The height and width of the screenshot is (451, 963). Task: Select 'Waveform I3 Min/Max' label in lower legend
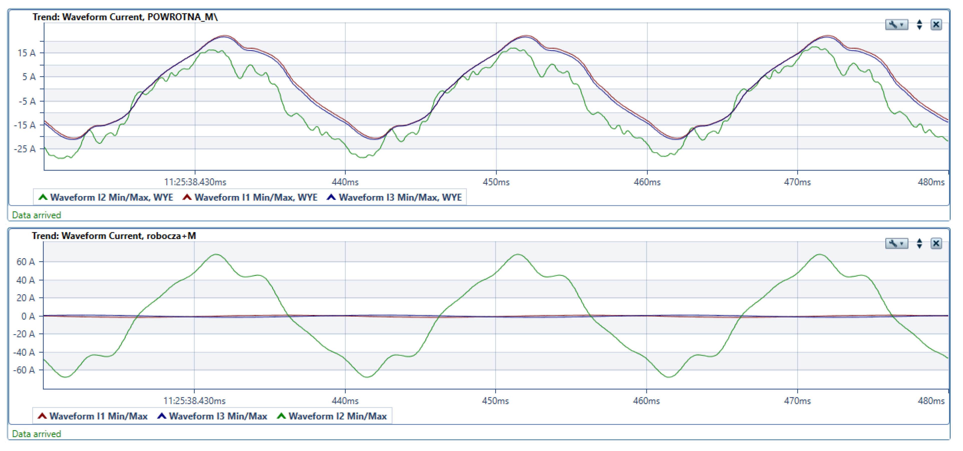click(x=218, y=416)
